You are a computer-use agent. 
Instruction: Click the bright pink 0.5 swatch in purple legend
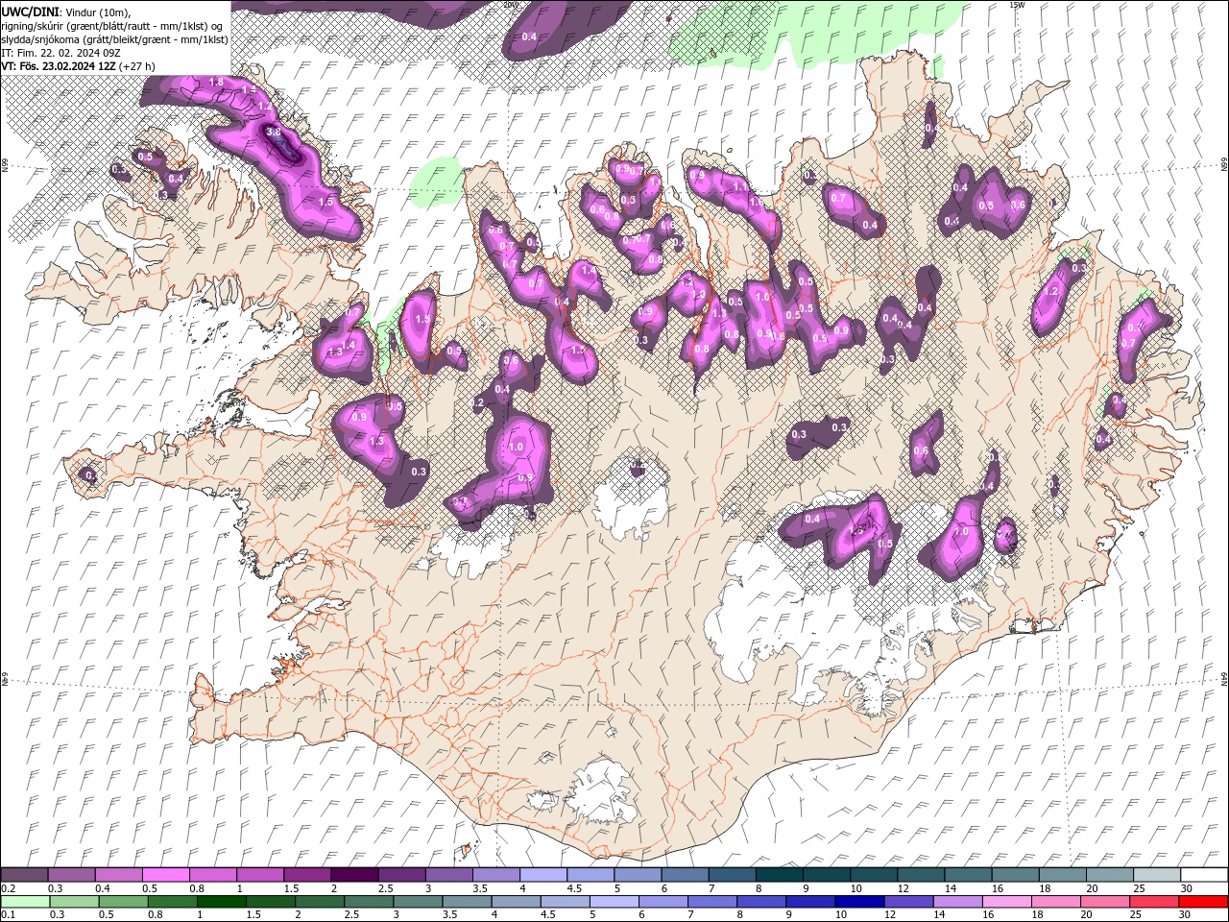click(165, 874)
